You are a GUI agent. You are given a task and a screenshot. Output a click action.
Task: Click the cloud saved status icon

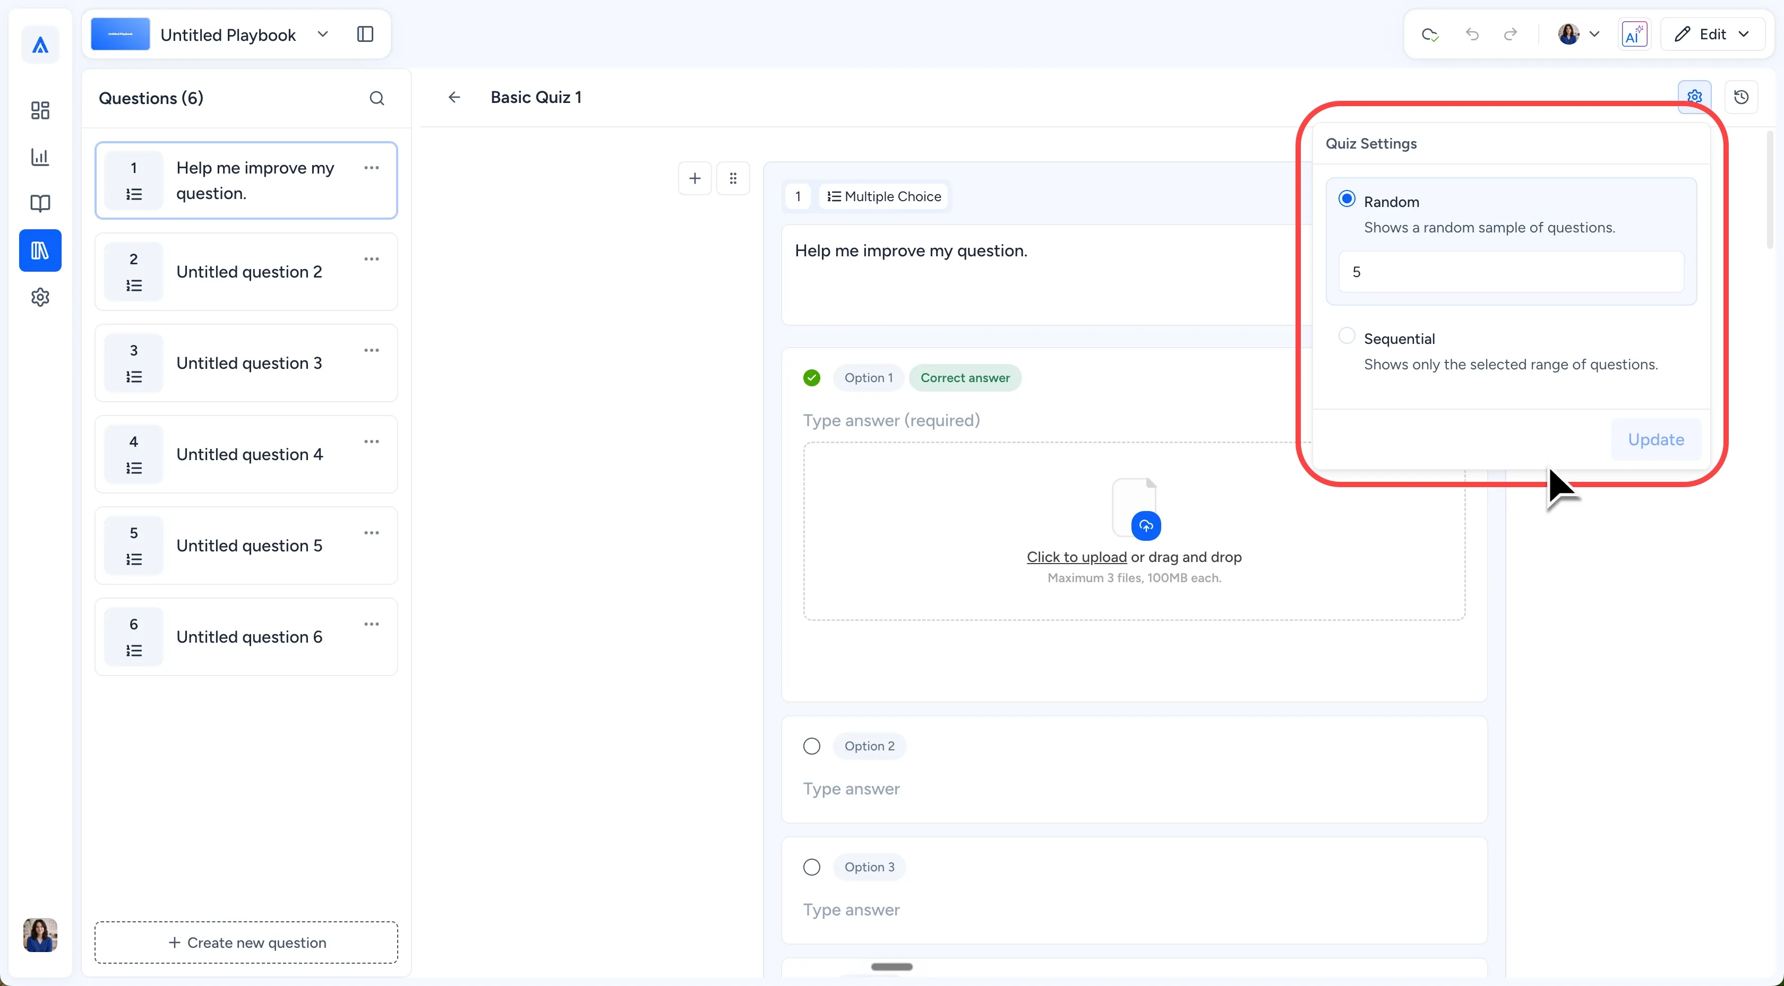tap(1430, 34)
